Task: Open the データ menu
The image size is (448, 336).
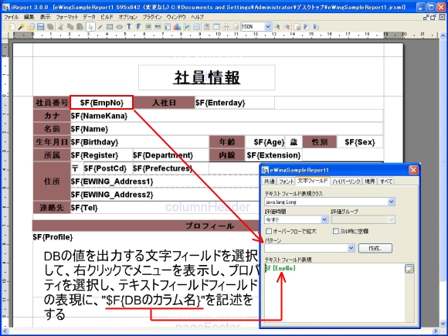Action: tap(89, 17)
